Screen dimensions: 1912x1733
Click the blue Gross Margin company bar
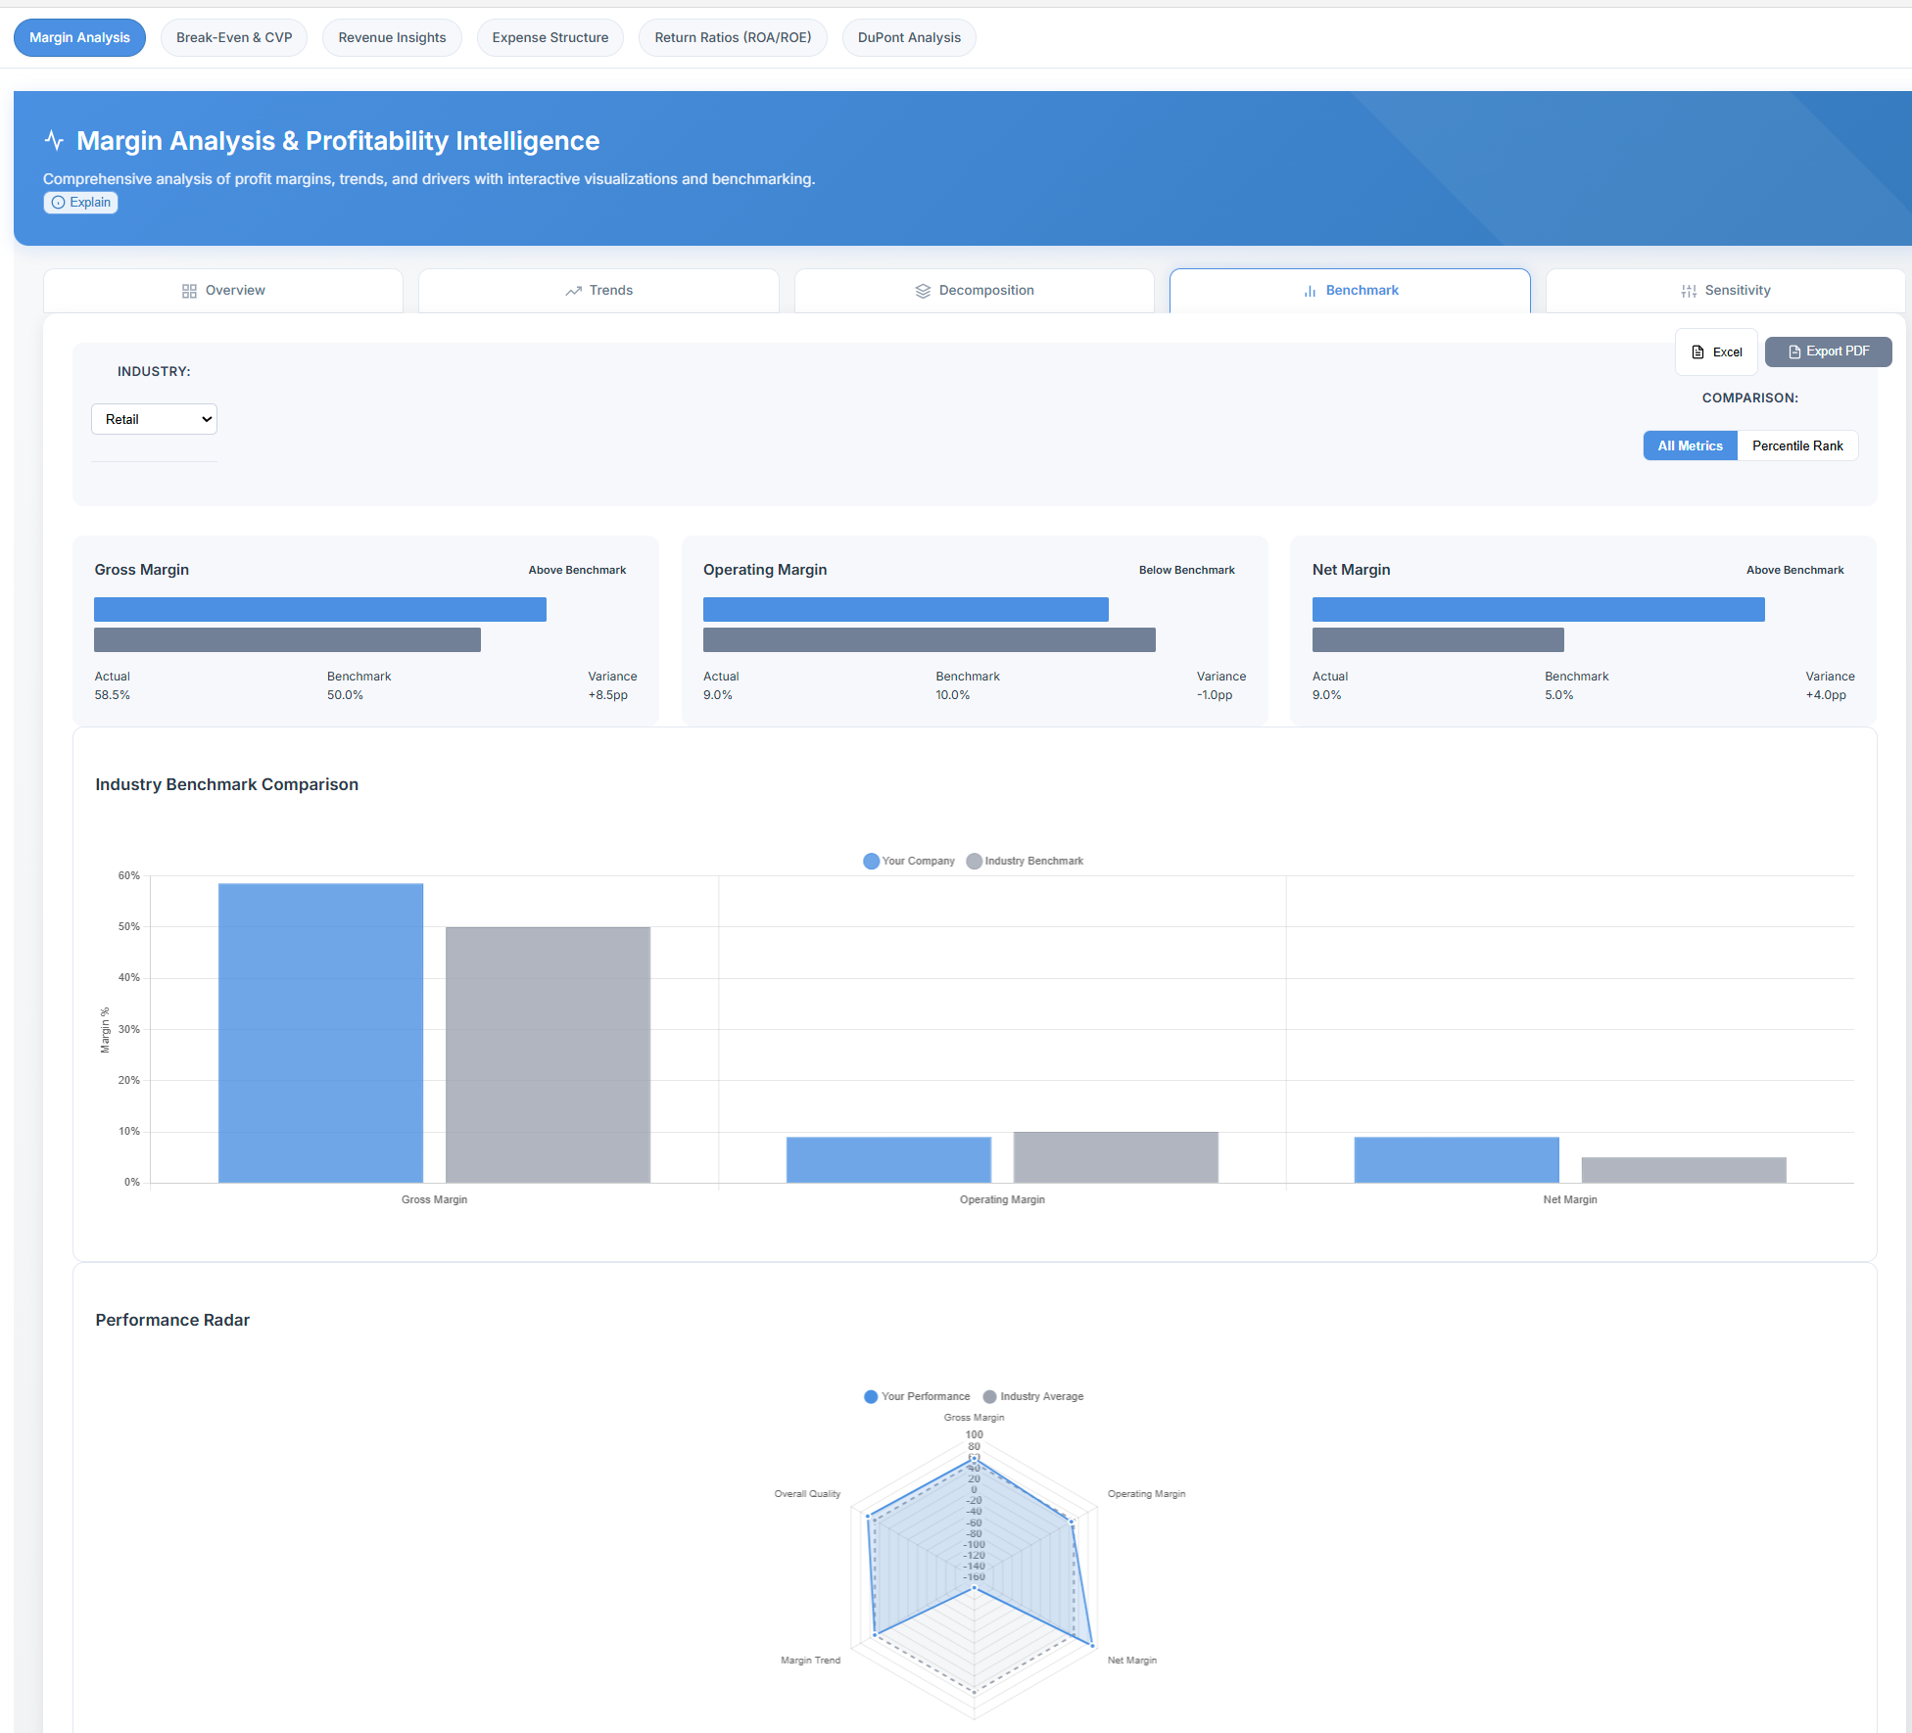click(x=320, y=1032)
